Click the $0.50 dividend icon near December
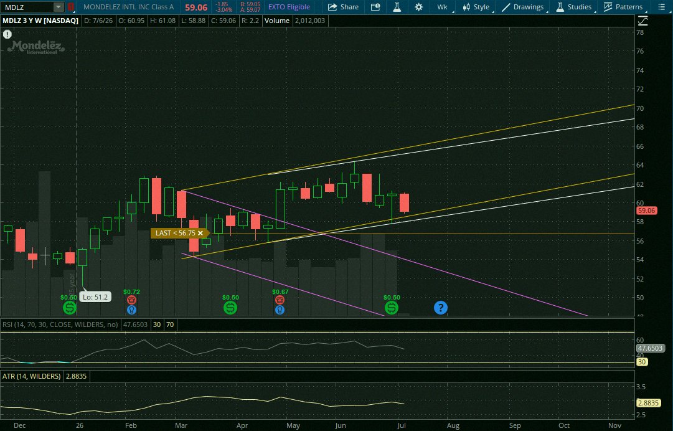Screen dimensions: 673x431 pos(70,307)
